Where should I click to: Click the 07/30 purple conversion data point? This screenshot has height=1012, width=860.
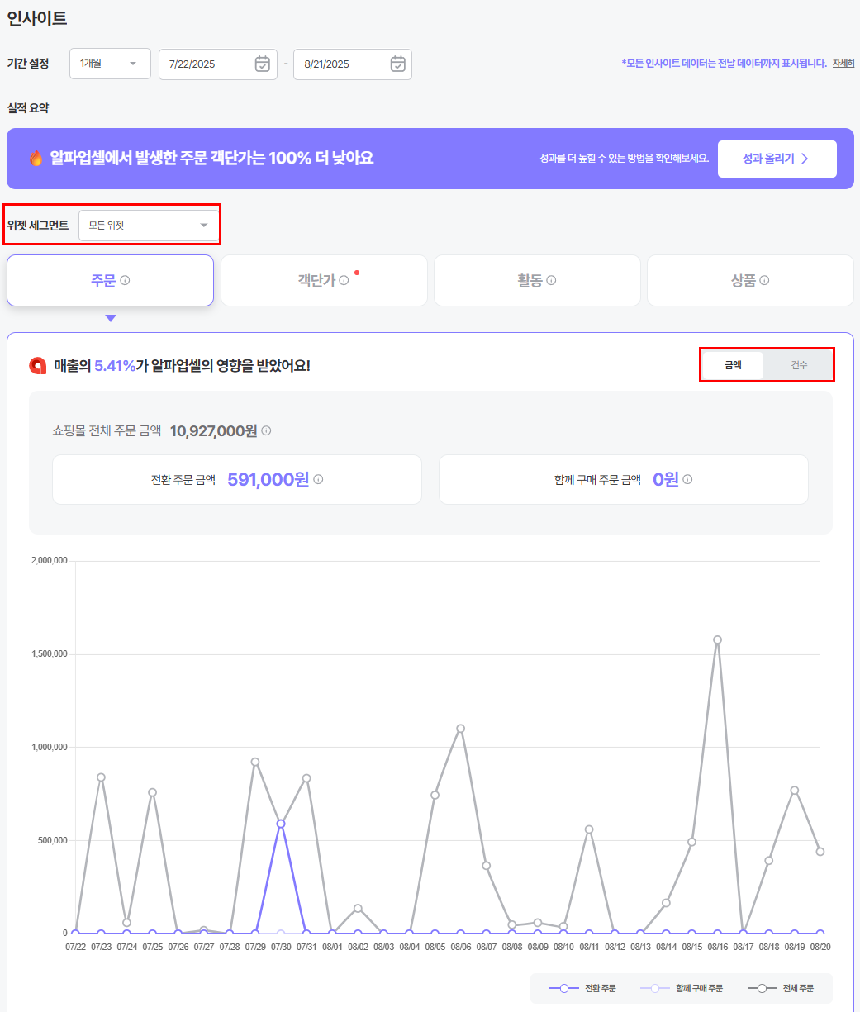pyautogui.click(x=281, y=824)
